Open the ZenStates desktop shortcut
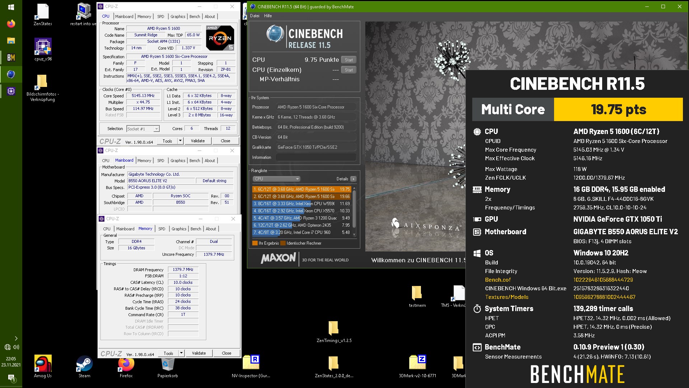This screenshot has height=388, width=689. (43, 15)
